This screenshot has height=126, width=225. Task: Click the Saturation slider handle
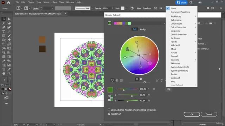(132, 96)
